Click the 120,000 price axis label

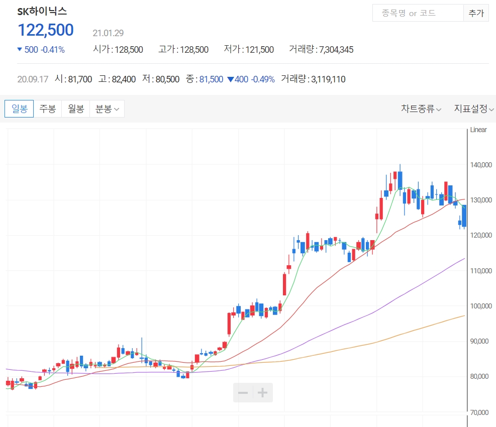[481, 235]
